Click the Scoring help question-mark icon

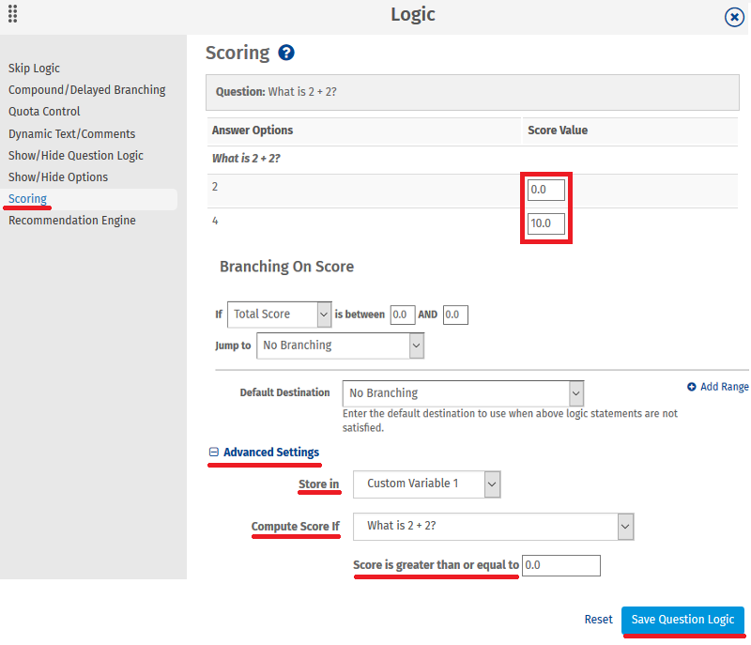pyautogui.click(x=287, y=54)
